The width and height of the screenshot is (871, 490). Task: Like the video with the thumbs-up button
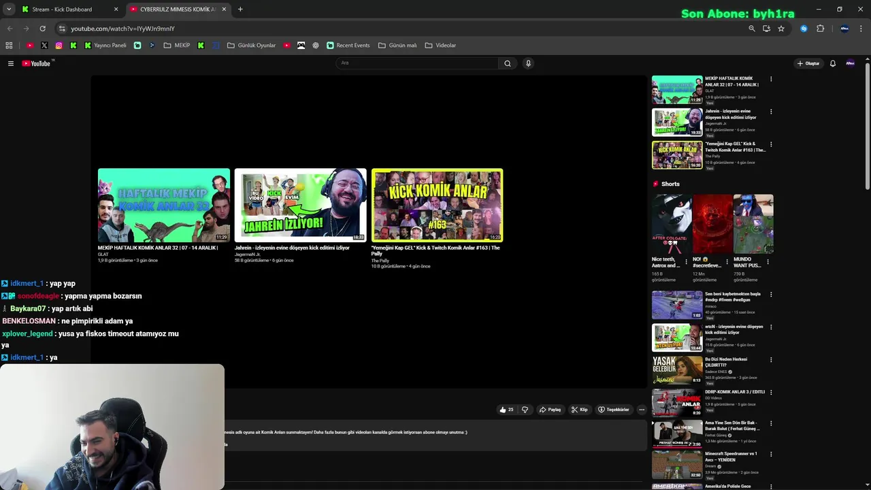tap(506, 410)
